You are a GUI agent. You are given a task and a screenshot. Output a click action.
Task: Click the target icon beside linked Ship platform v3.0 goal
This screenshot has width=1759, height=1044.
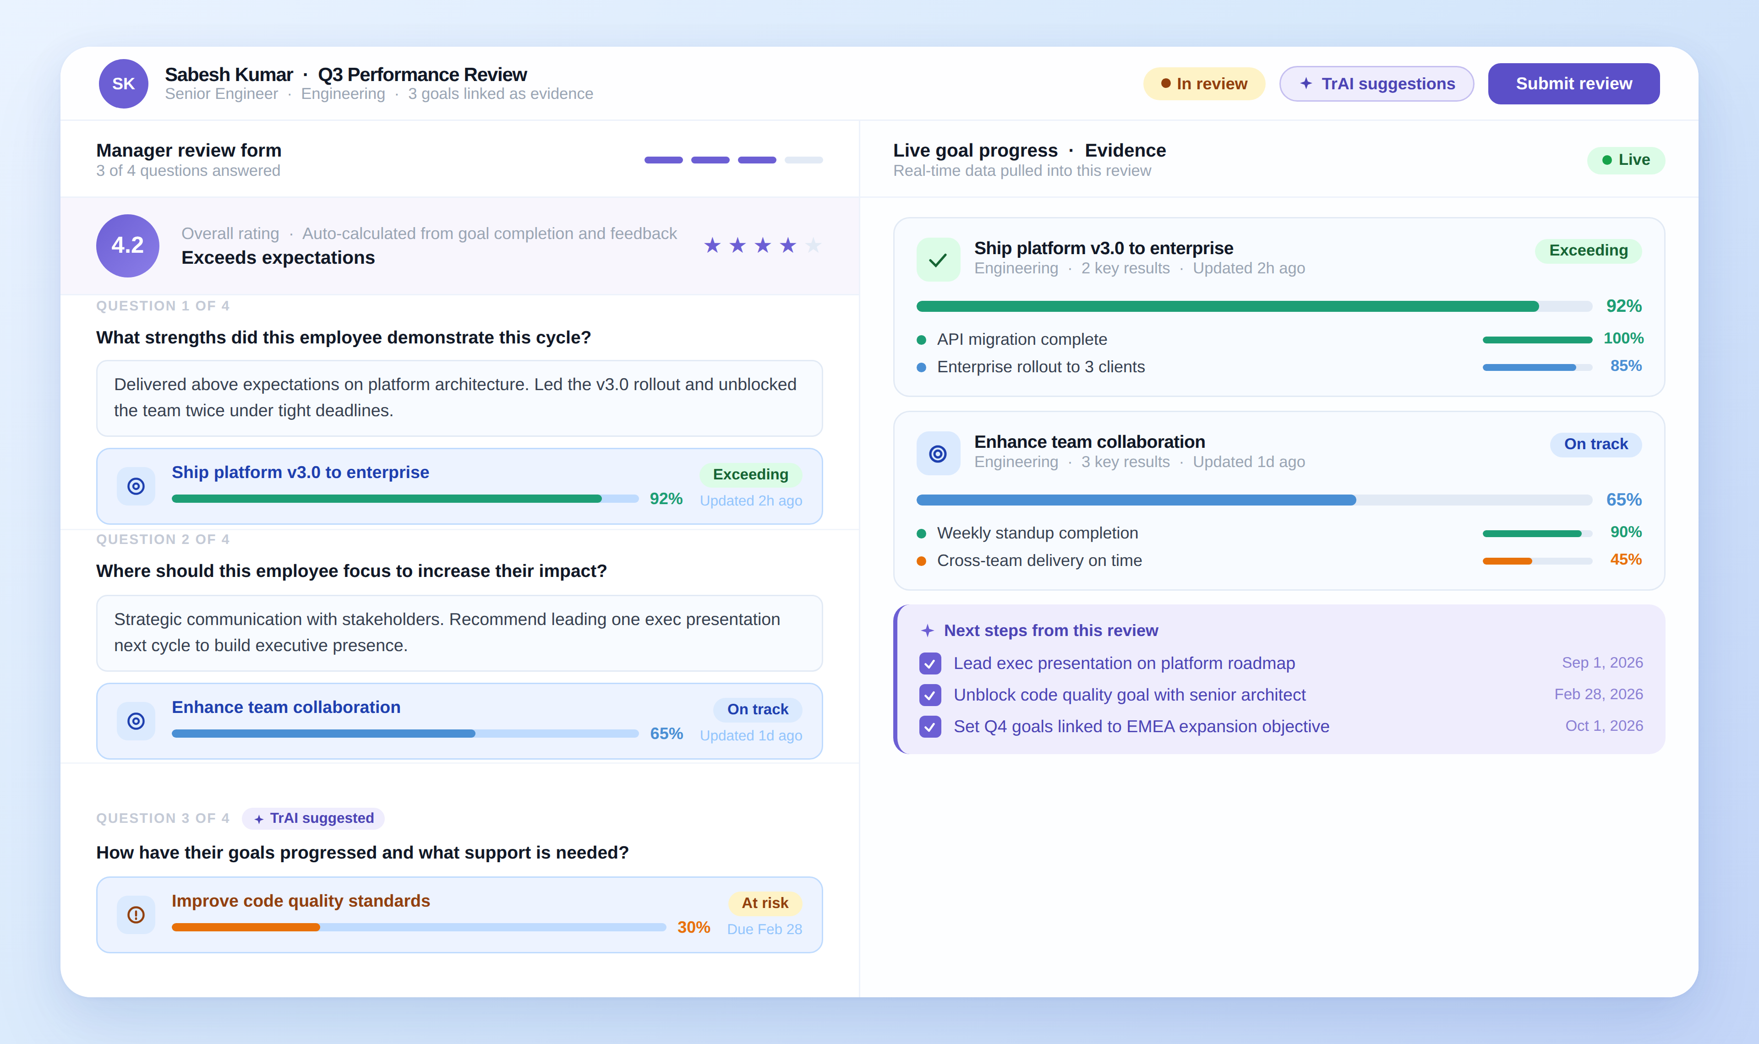[x=136, y=486]
